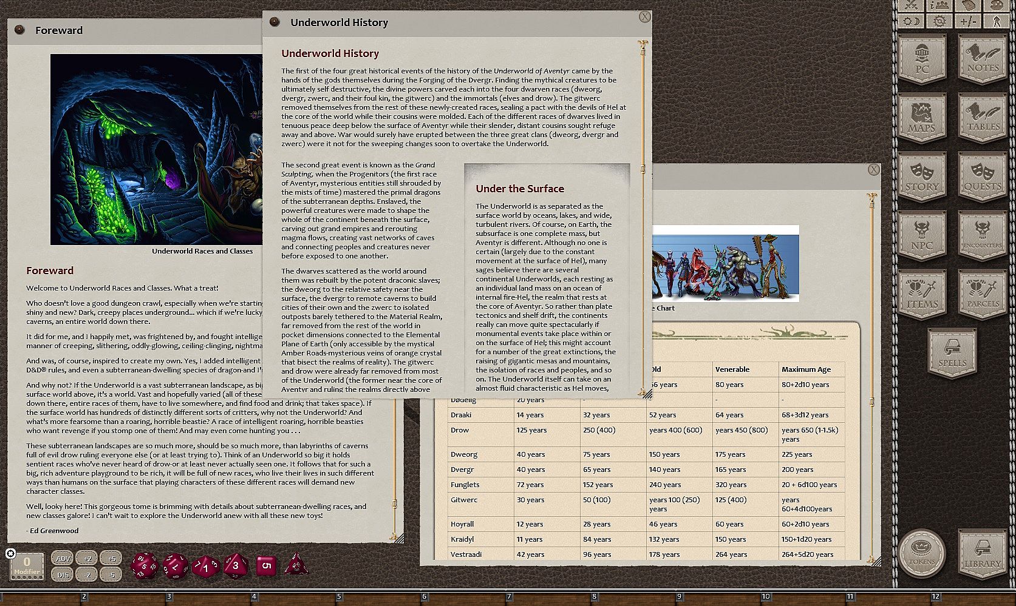Screen dimensions: 1016x606
Task: Pick the d12 die
Action: coord(175,565)
